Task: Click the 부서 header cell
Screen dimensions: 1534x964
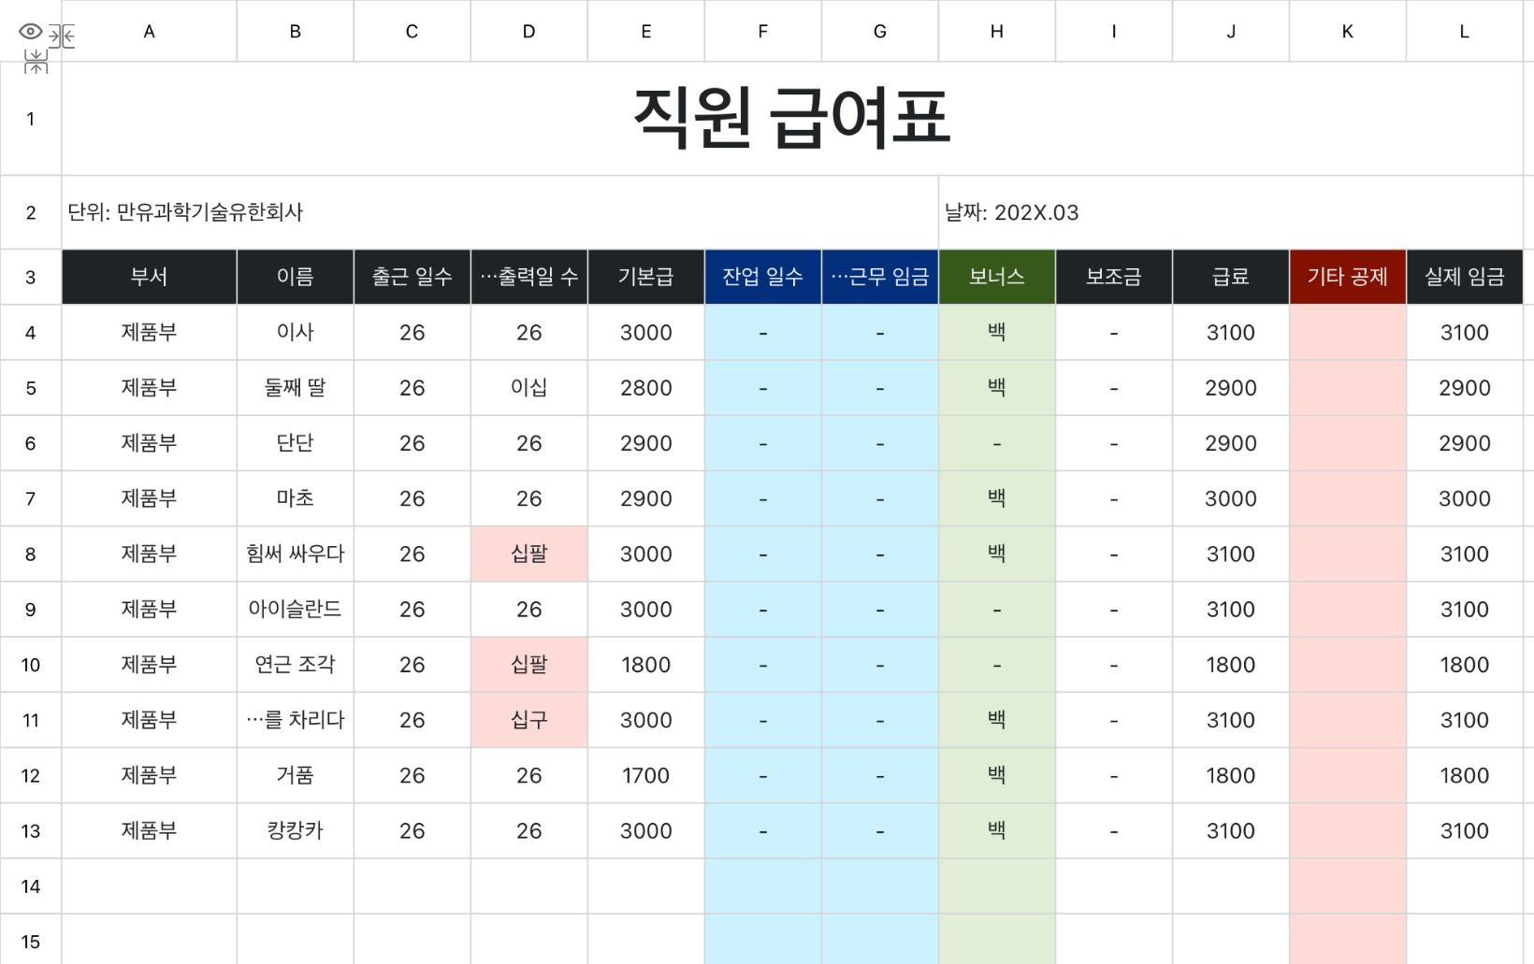Action: (149, 277)
